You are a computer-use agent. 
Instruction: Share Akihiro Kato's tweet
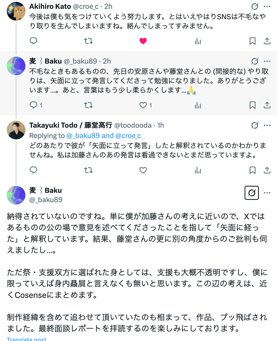coord(267,41)
